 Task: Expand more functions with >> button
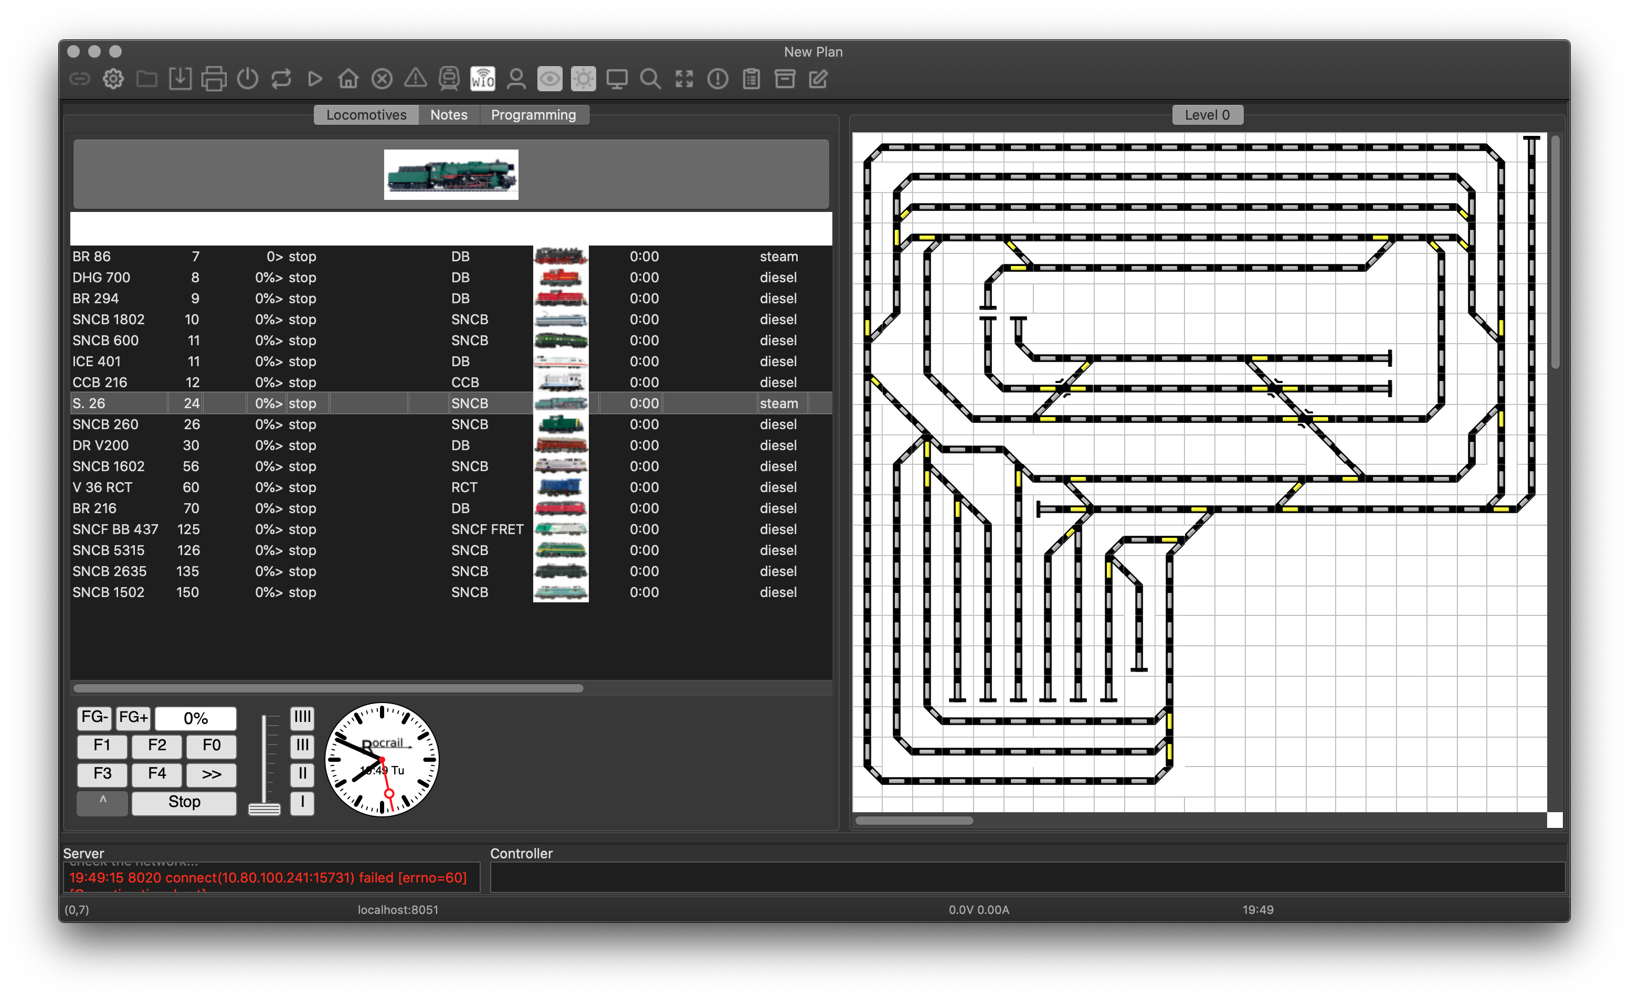click(x=211, y=773)
